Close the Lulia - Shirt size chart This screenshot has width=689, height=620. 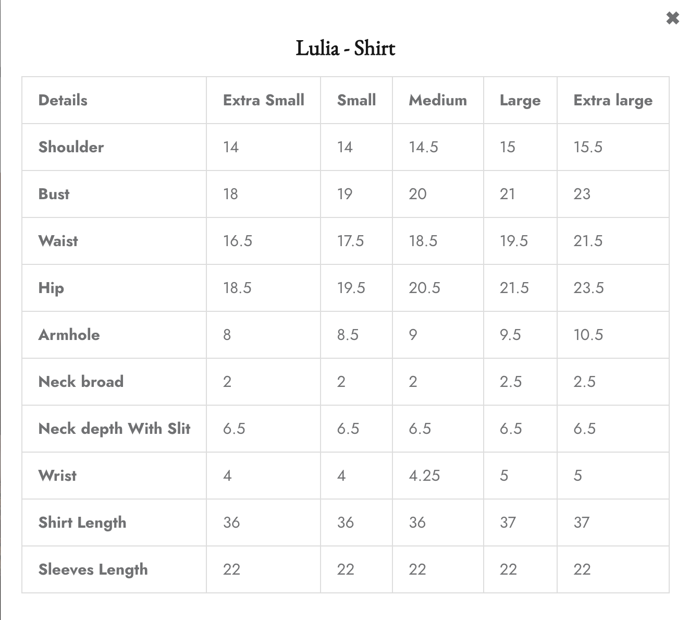pyautogui.click(x=672, y=18)
